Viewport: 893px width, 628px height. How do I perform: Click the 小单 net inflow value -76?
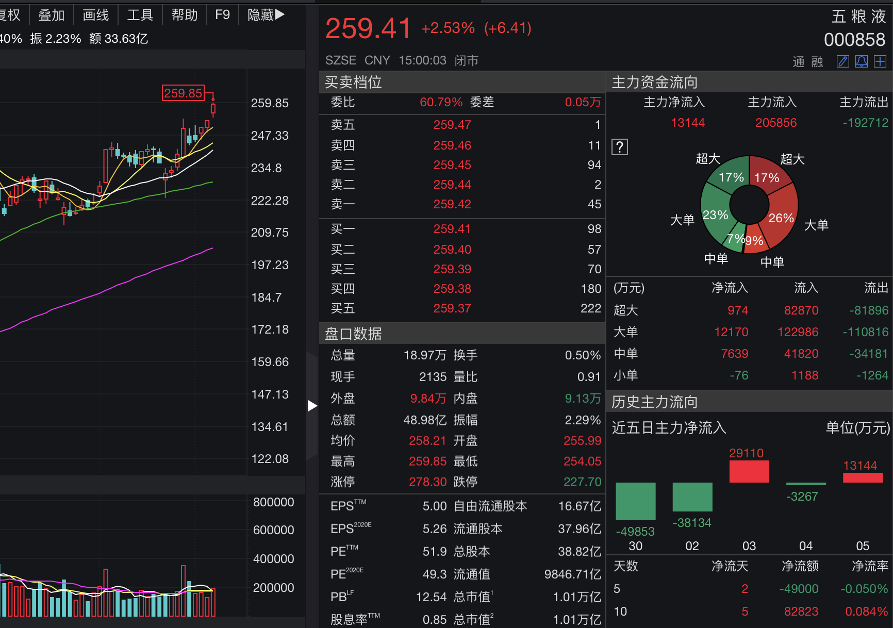(739, 375)
